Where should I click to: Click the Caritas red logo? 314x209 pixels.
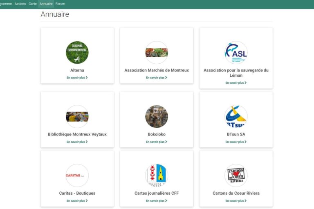coord(77,176)
